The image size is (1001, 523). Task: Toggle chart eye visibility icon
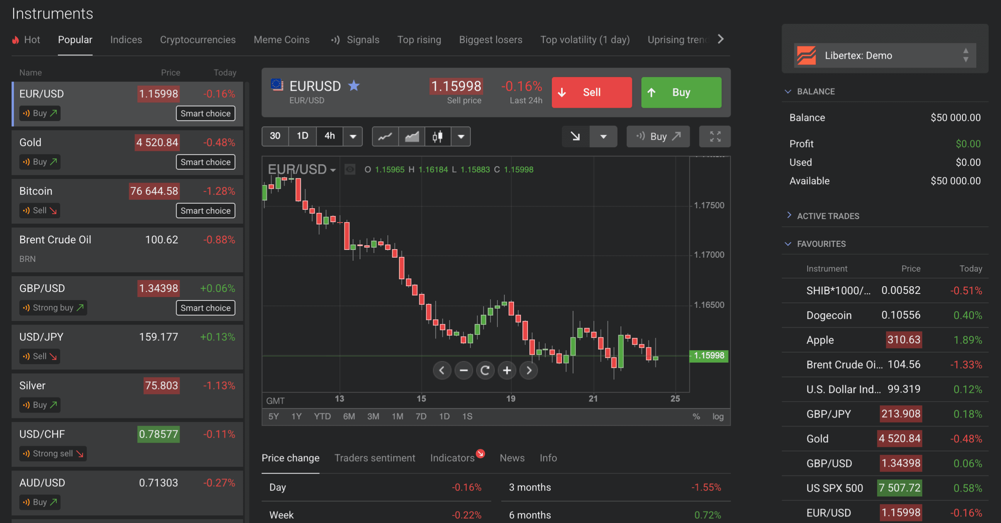coord(350,170)
